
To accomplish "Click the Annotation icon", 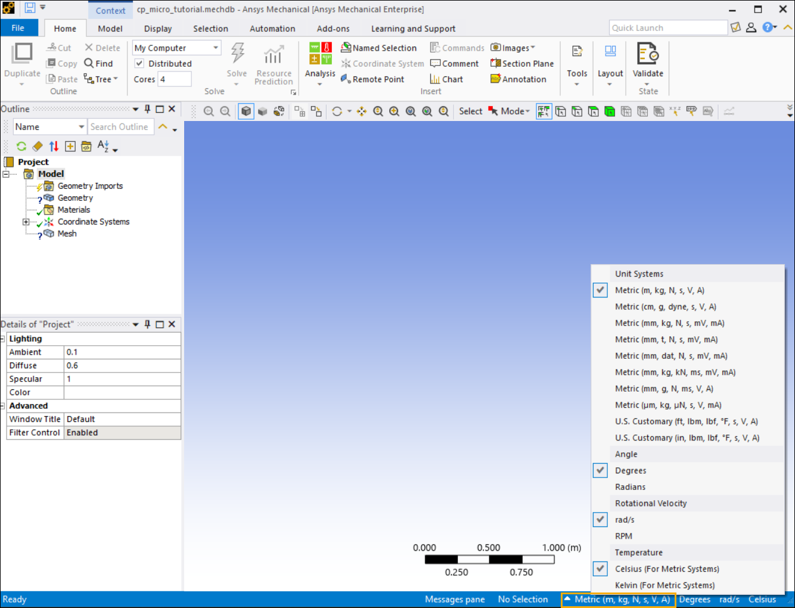I will (x=495, y=79).
